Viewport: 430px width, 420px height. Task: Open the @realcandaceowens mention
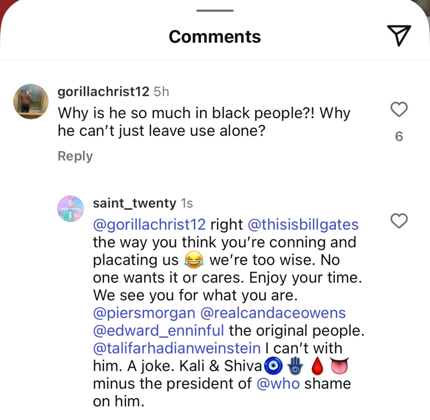(x=274, y=313)
